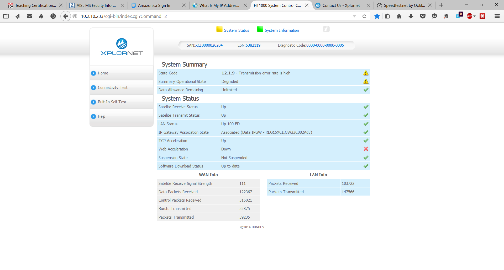
Task: Go to browser home page icon
Action: coord(399,16)
